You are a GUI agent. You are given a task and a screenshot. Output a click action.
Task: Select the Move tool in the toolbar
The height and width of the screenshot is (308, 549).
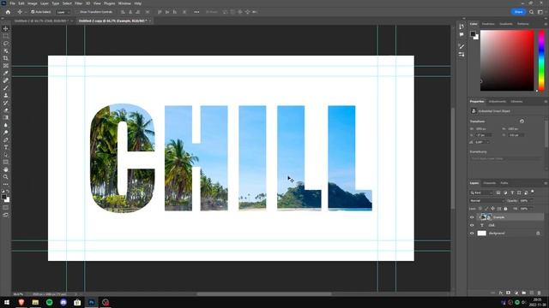[x=6, y=28]
